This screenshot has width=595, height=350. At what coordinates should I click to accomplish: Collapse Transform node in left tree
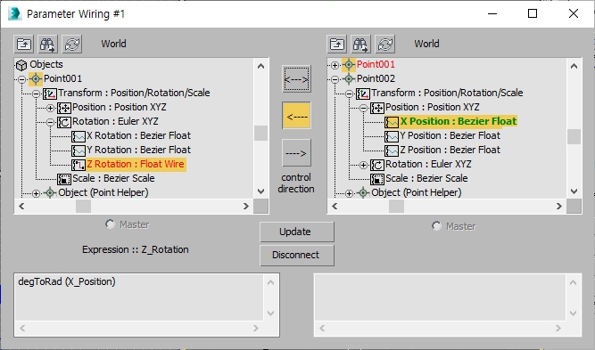[x=36, y=94]
